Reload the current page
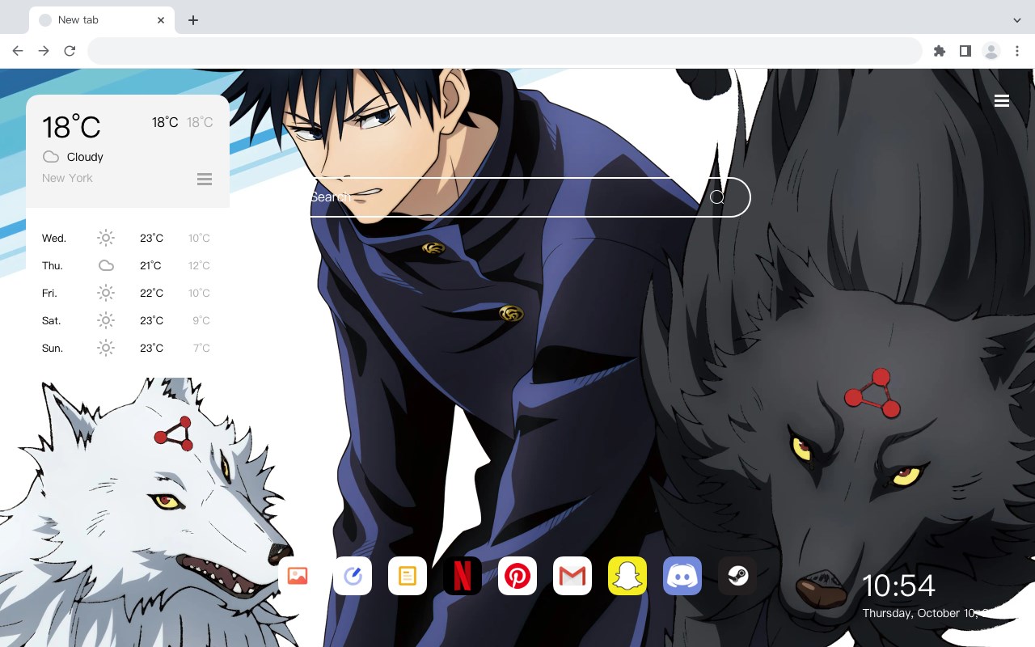1035x647 pixels. click(70, 51)
